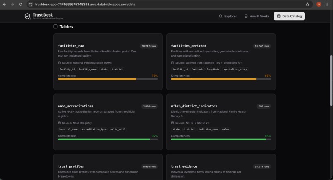333x180 pixels.
Task: Click the facilities_raw completeness bar
Action: [108, 79]
